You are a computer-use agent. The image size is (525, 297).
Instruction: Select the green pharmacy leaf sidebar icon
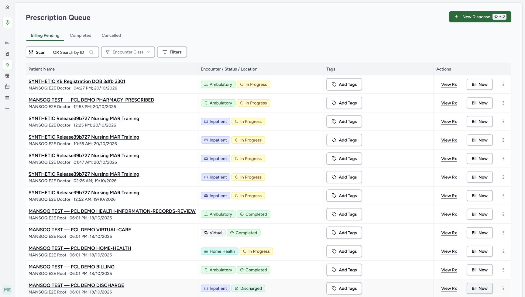(x=7, y=65)
